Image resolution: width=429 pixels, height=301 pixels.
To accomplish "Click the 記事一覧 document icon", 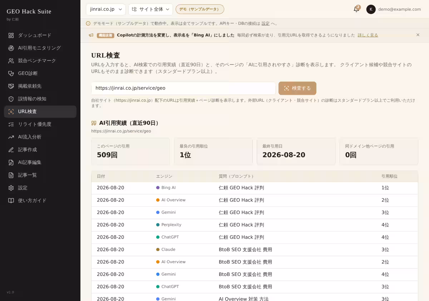I will tap(11, 175).
